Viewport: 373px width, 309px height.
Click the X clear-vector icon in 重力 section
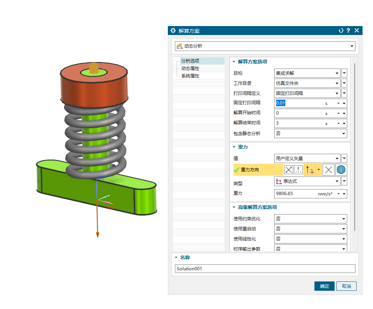tap(328, 170)
